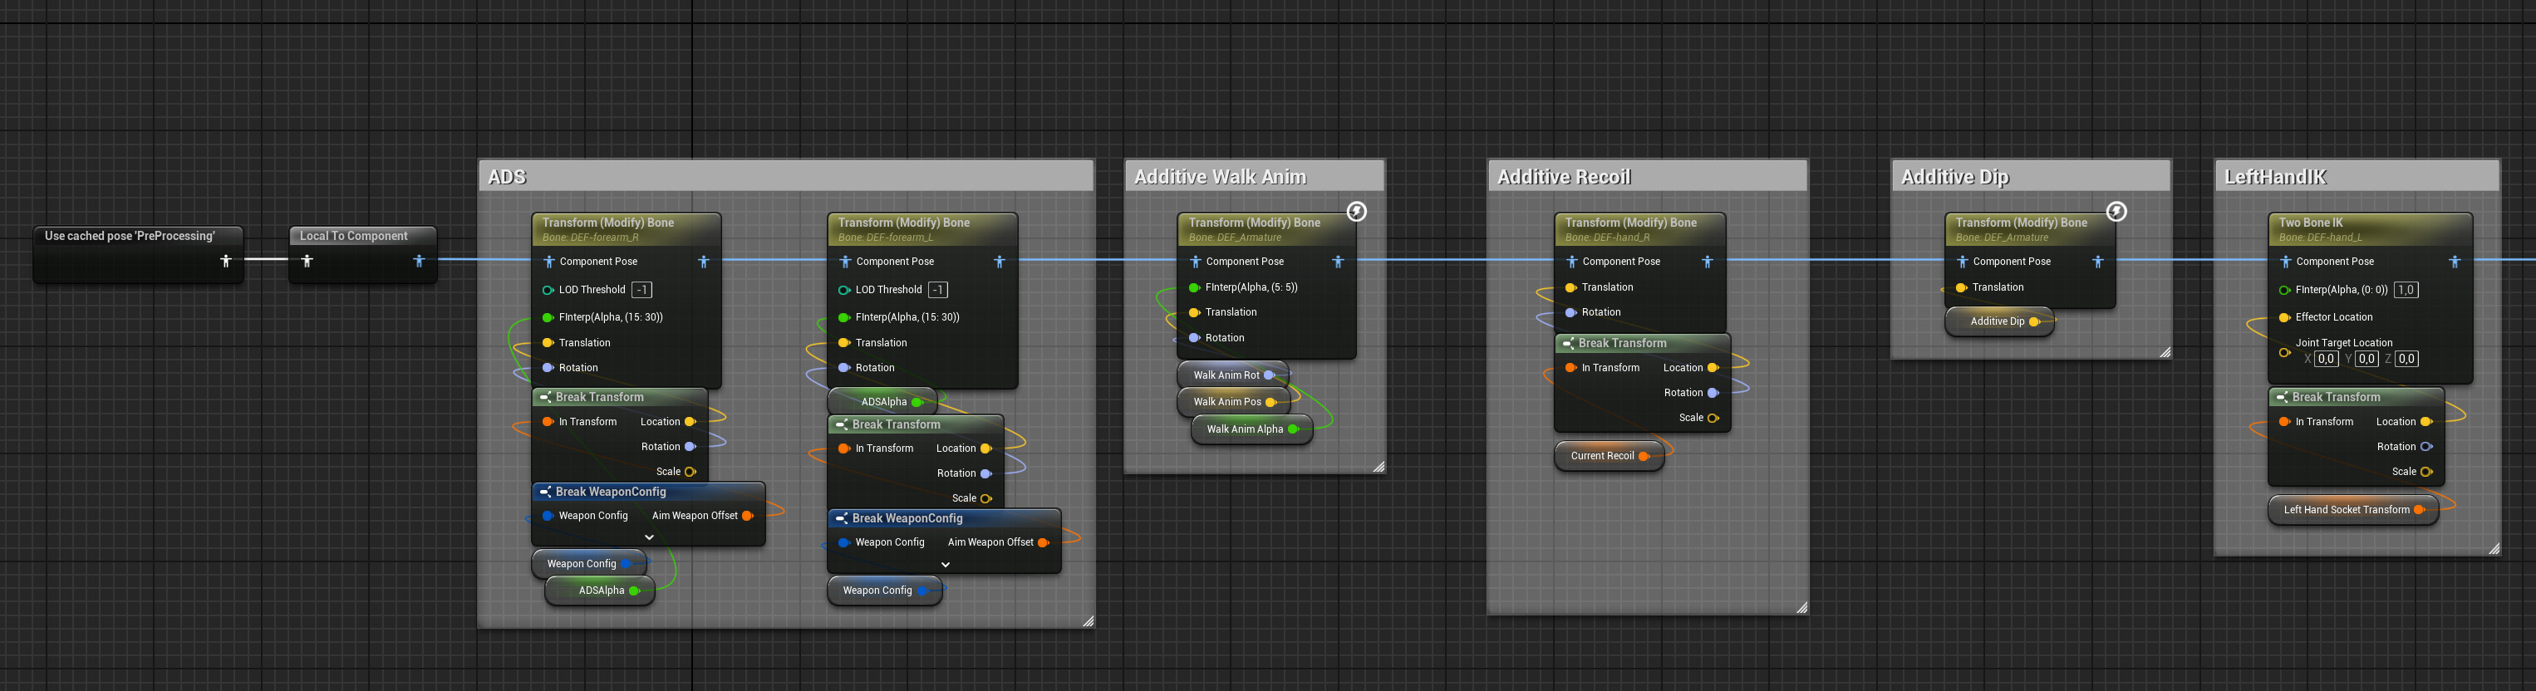Select the Left Hand Socket Transform variable node
This screenshot has width=2536, height=691.
coord(2353,510)
